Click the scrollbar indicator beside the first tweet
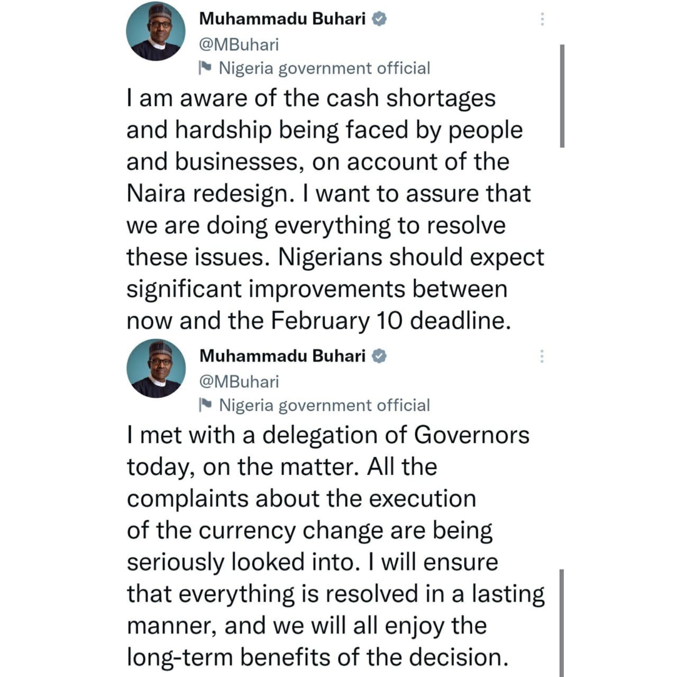The image size is (677, 677). click(x=562, y=96)
